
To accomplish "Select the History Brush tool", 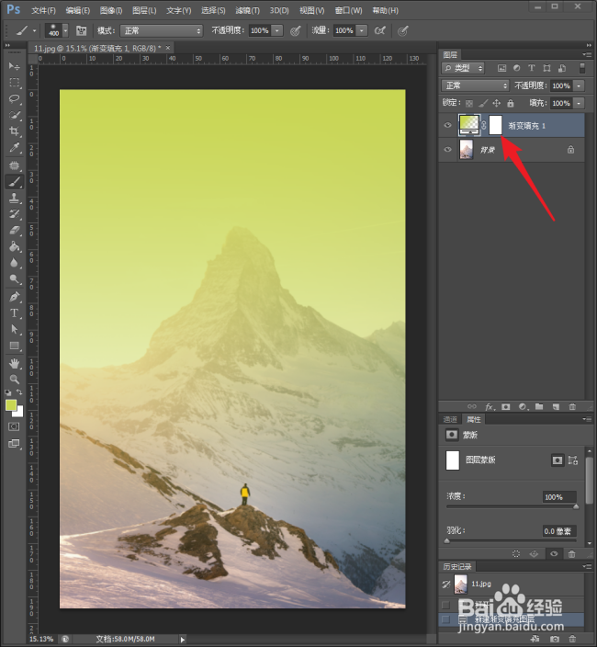I will pos(14,214).
